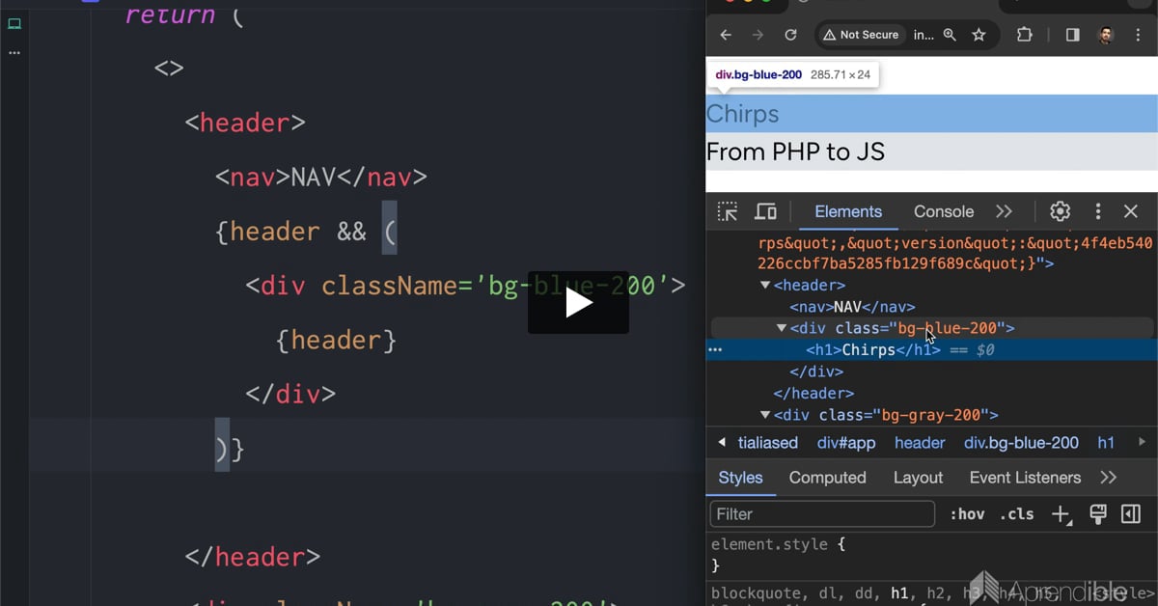Select the h1 breadcrumb
Screen dimensions: 1158x606
(x=1106, y=443)
